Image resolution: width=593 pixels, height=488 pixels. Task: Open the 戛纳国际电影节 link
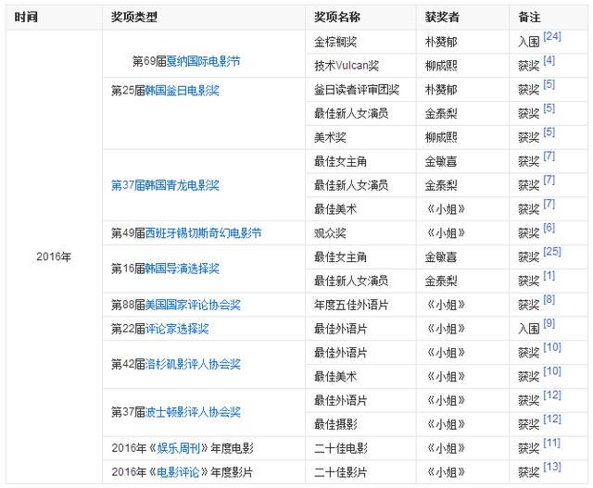(203, 61)
